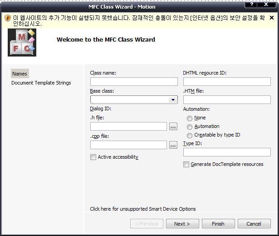Dismiss the yellow security notification bar

(272, 18)
